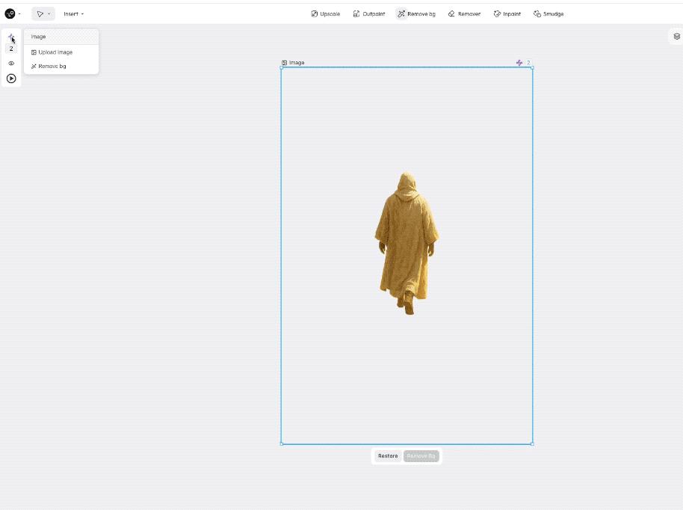Viewport: 683px width, 510px height.
Task: Click the greyed Remove bg button below image
Action: coord(421,456)
